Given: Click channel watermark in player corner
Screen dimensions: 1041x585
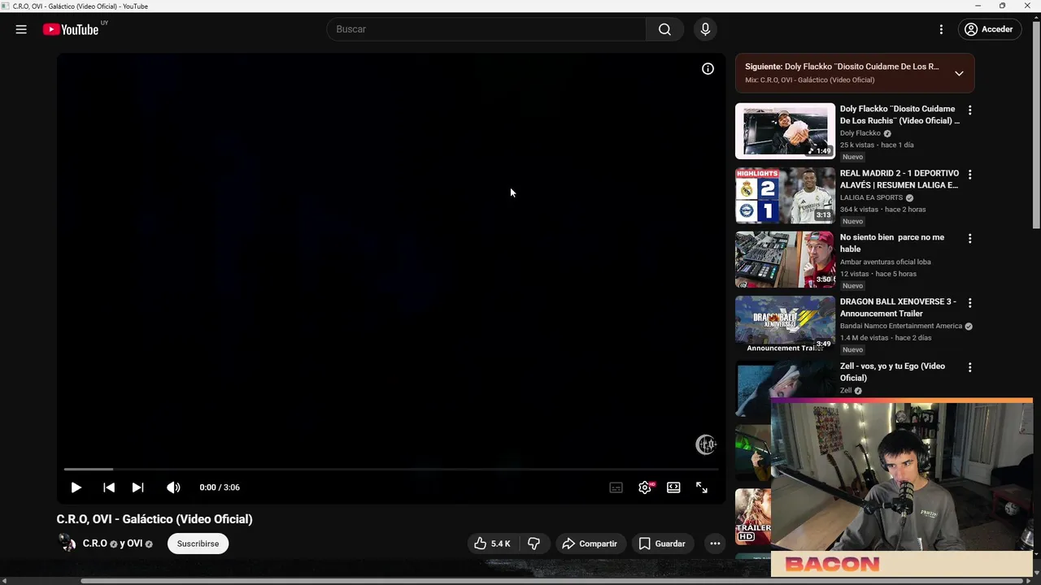Looking at the screenshot, I should pos(705,444).
